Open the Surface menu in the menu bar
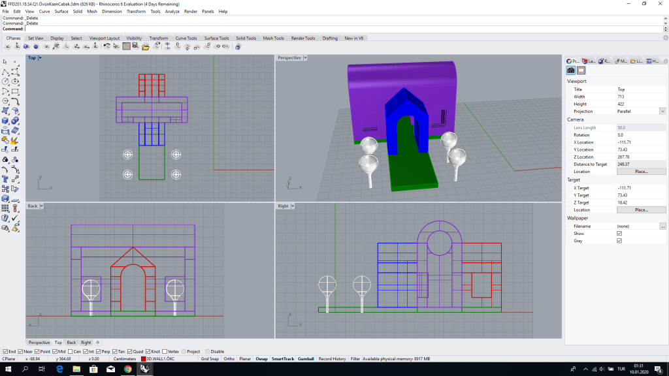Viewport: 669px width, 376px height. tap(61, 12)
